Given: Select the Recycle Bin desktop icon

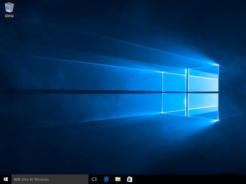Looking at the screenshot, I should click(9, 9).
